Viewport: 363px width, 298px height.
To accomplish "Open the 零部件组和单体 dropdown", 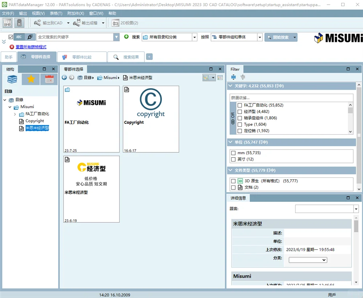I will click(260, 37).
